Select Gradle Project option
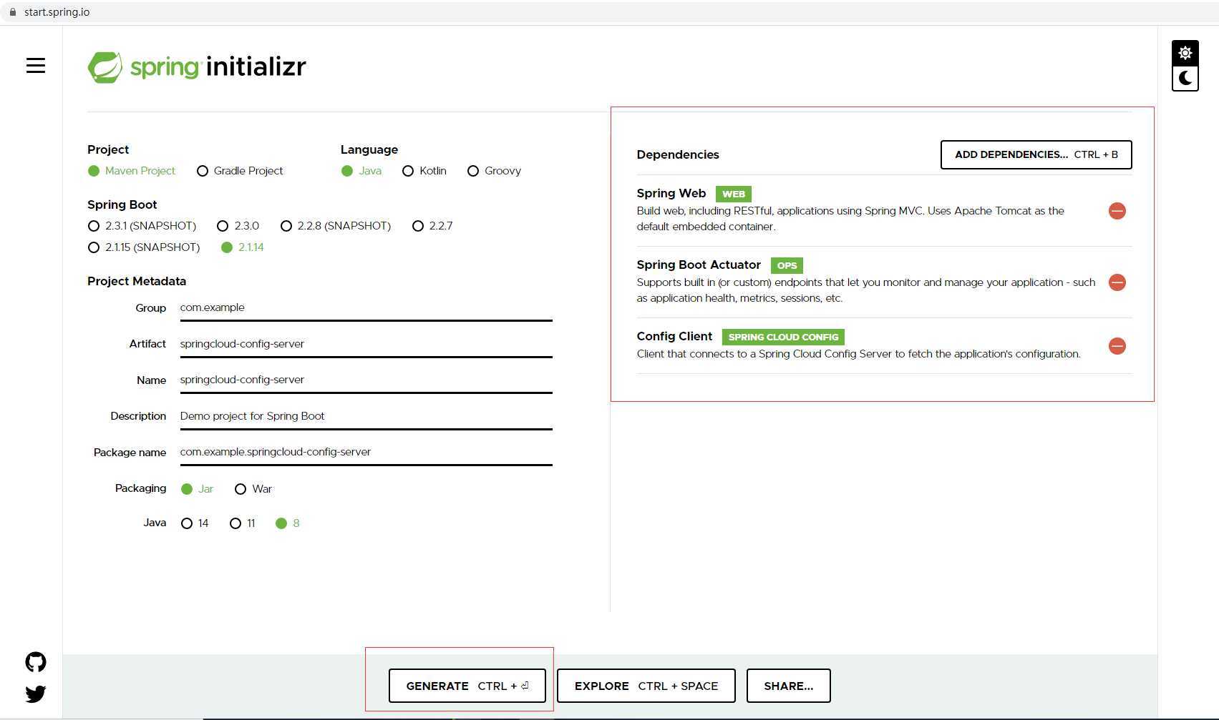This screenshot has height=720, width=1219. (x=240, y=171)
